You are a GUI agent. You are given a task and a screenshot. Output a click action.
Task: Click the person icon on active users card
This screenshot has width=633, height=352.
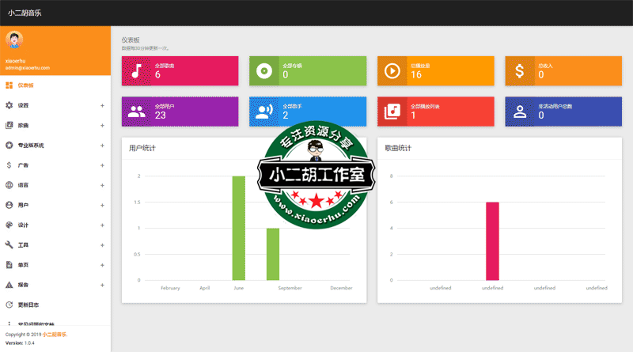tap(519, 112)
